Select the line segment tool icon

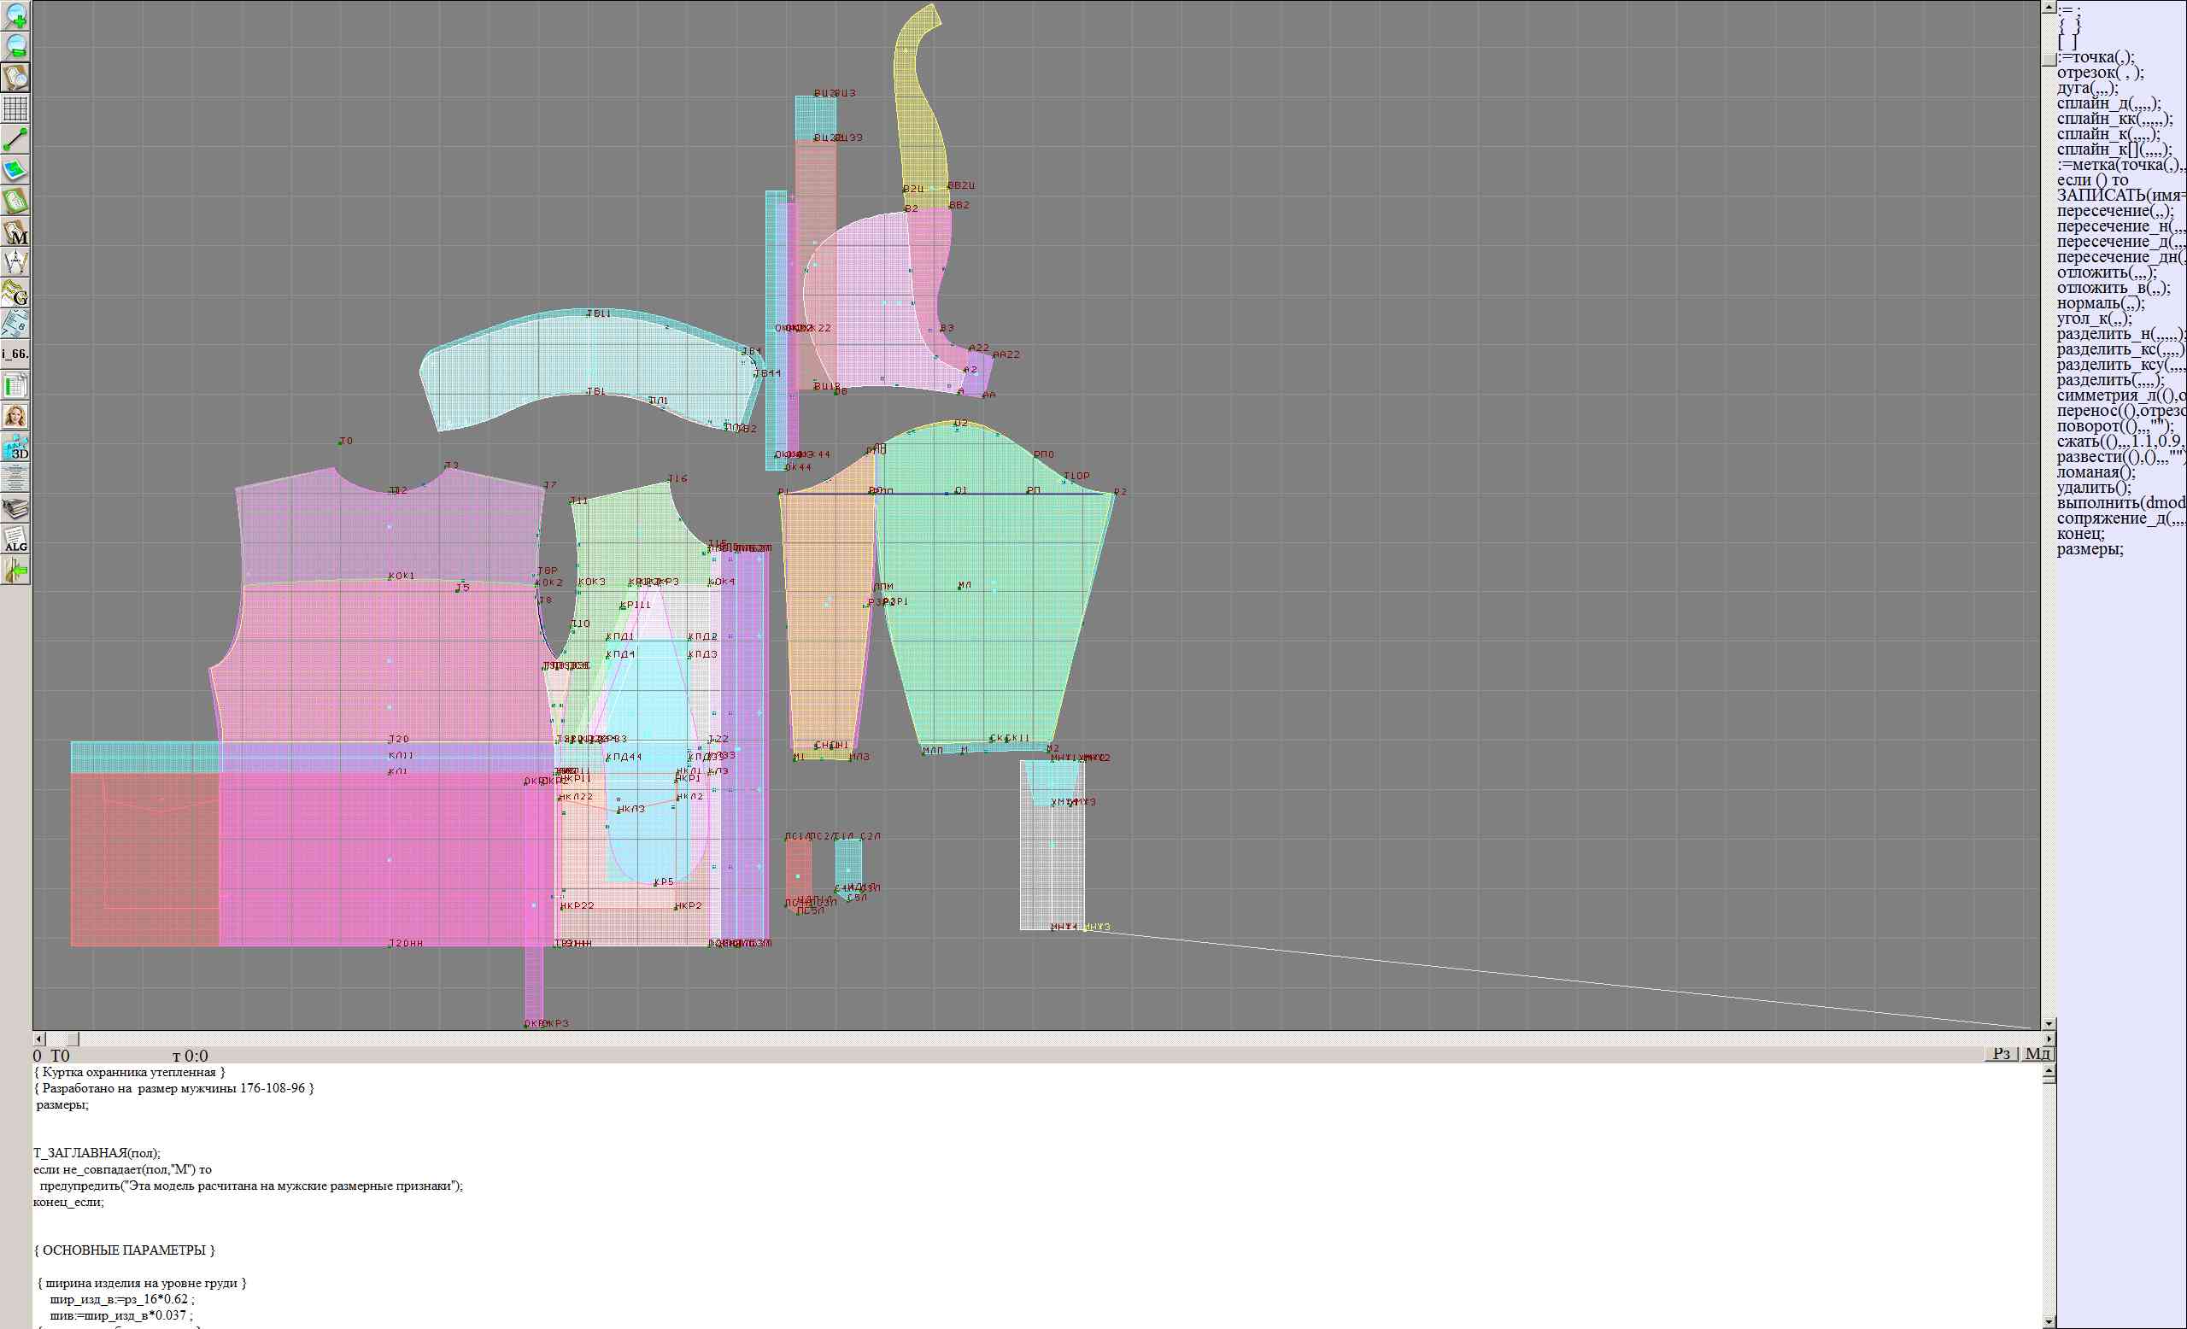(16, 139)
